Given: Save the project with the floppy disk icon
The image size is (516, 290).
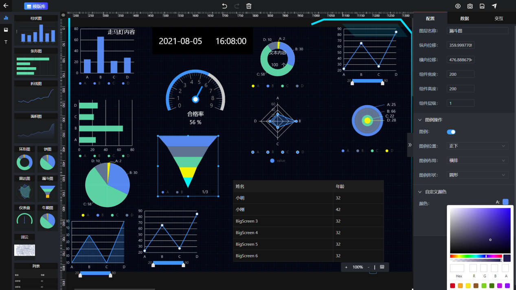Looking at the screenshot, I should click(482, 6).
